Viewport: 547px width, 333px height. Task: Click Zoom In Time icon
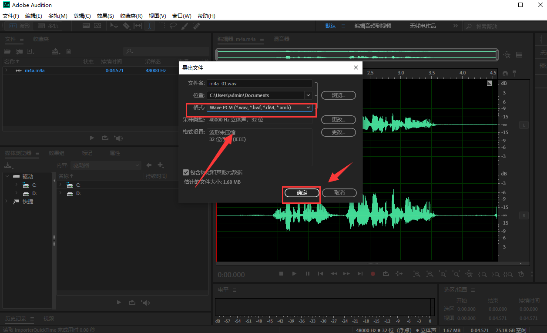pyautogui.click(x=443, y=274)
